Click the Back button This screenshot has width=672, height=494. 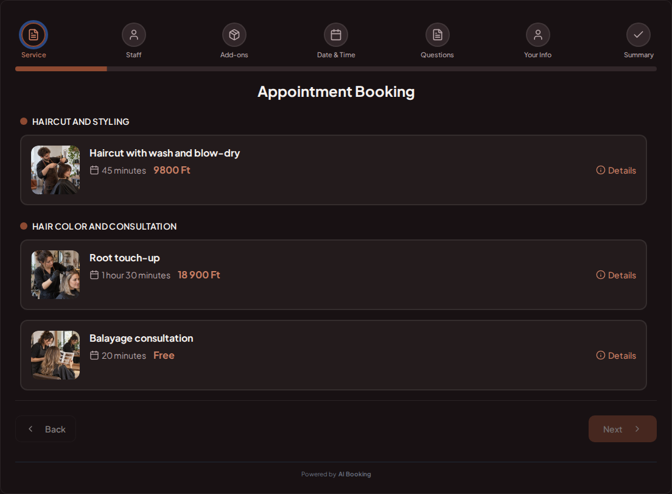[46, 429]
